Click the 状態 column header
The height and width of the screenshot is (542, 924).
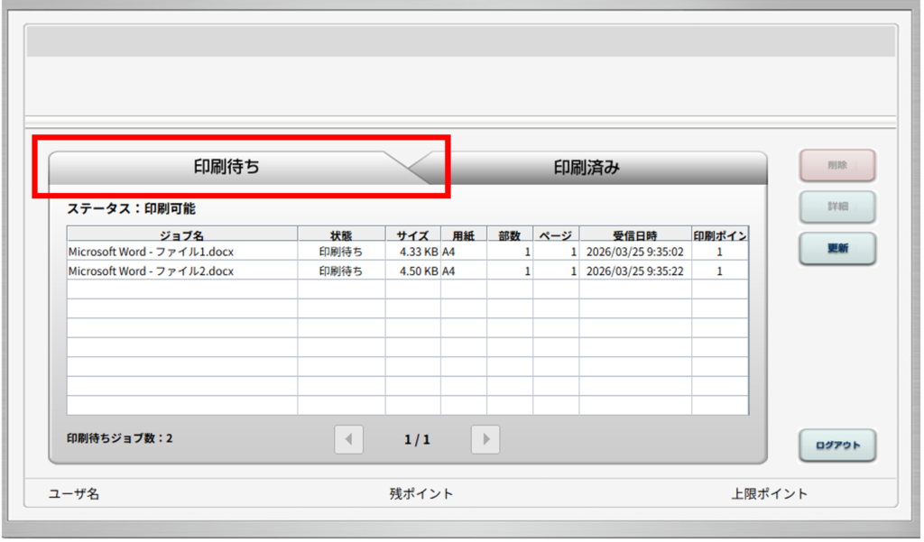[x=341, y=235]
